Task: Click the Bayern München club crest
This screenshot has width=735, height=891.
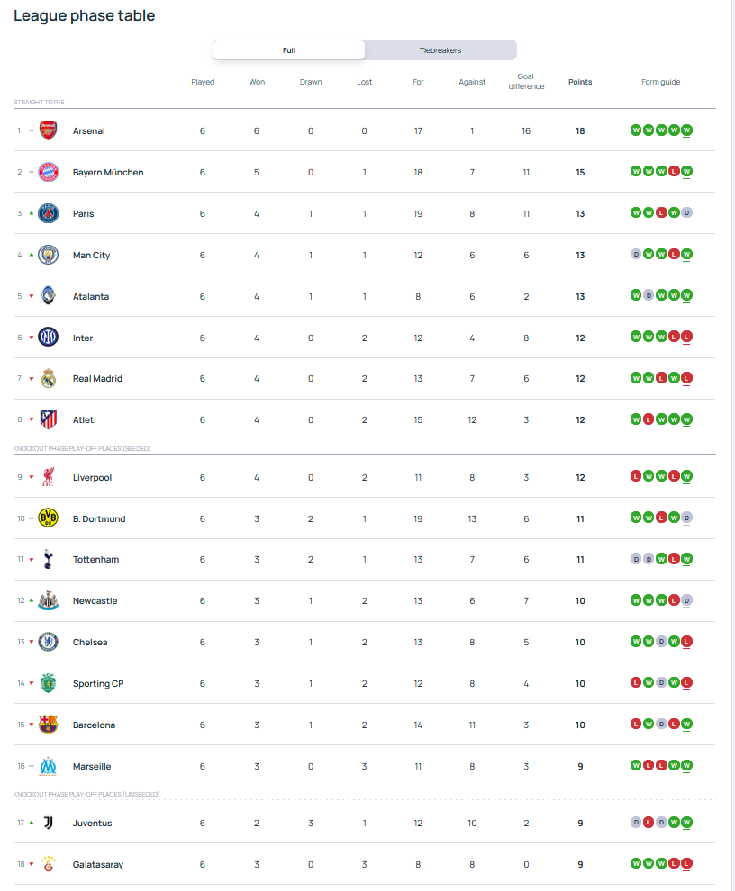Action: coord(48,172)
